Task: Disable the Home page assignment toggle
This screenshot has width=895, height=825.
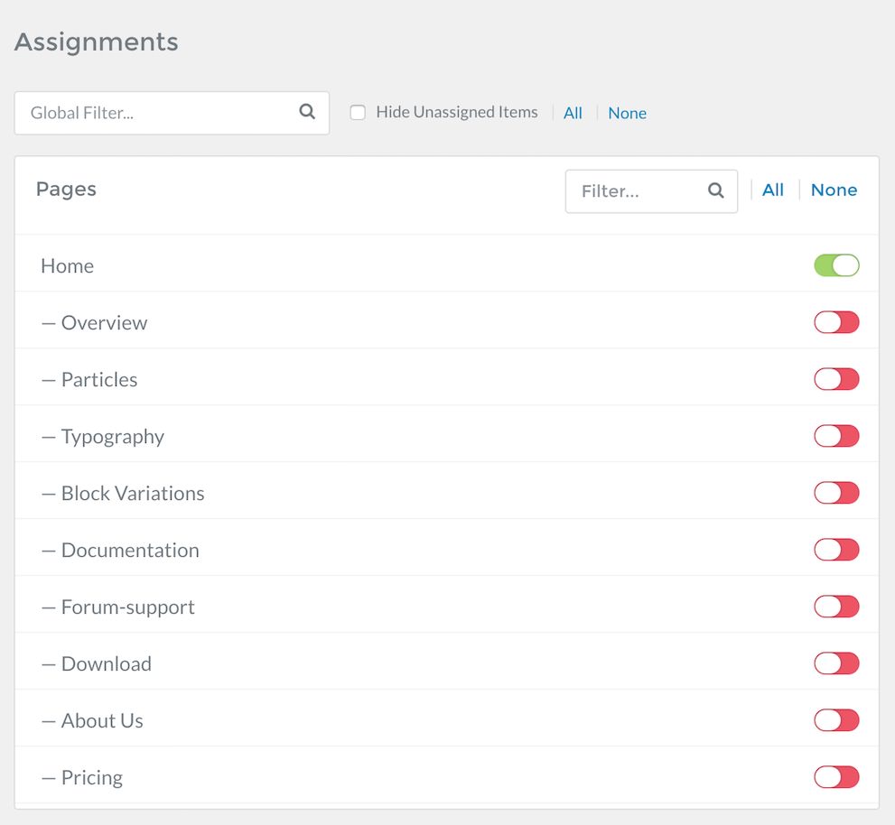Action: pos(836,265)
